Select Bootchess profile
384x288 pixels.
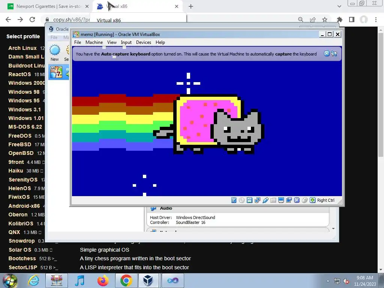(22, 258)
